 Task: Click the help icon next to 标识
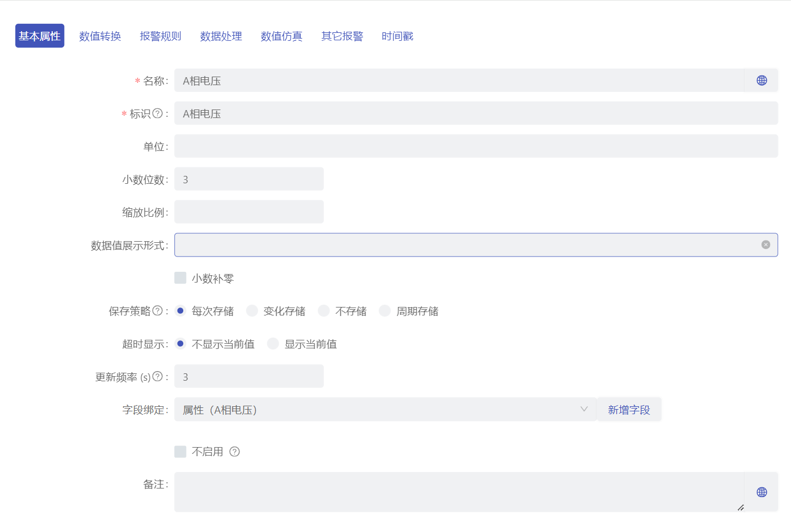pos(158,113)
